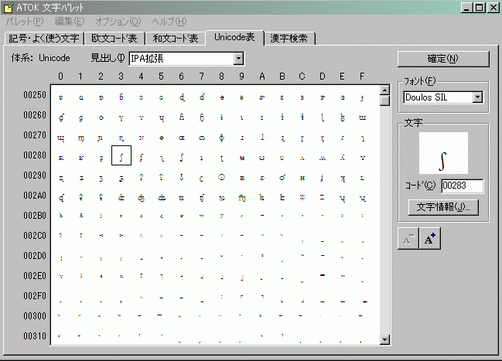Select the character in row 002B0 column 0

61,216
